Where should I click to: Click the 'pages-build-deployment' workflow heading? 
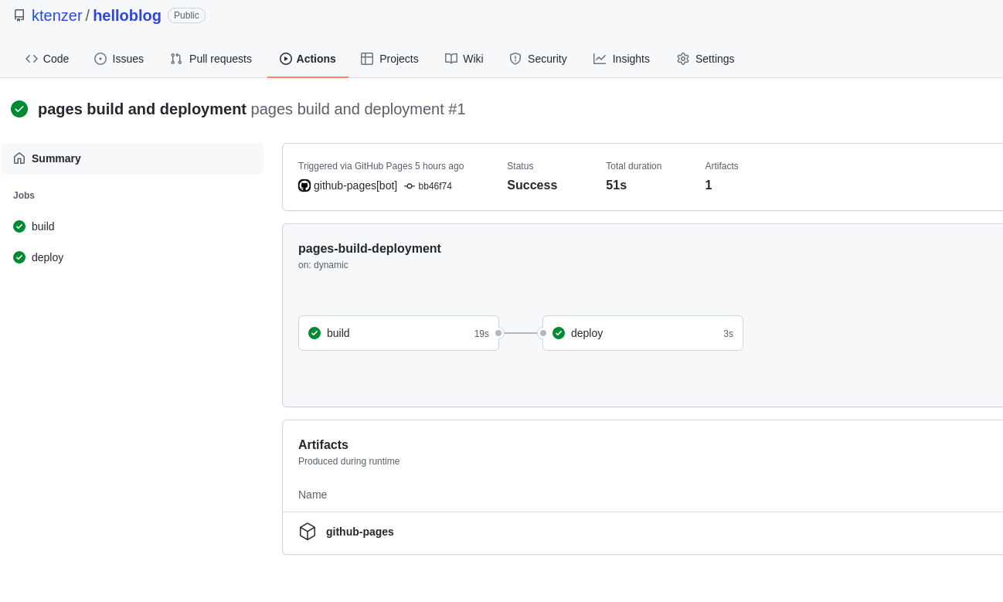point(369,249)
